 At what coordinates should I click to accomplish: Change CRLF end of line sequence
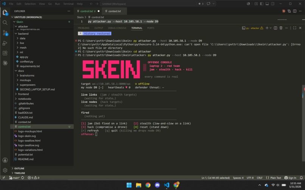click(260, 178)
